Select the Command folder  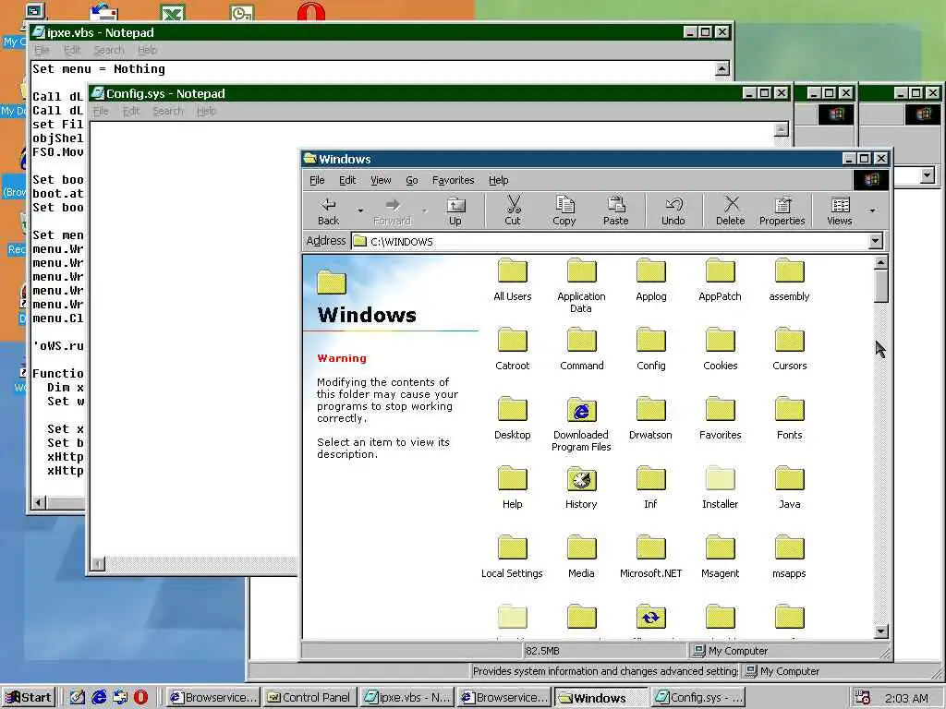[582, 350]
